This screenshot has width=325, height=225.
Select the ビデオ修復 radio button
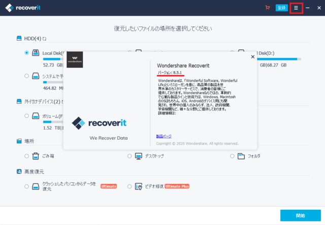pos(129,186)
